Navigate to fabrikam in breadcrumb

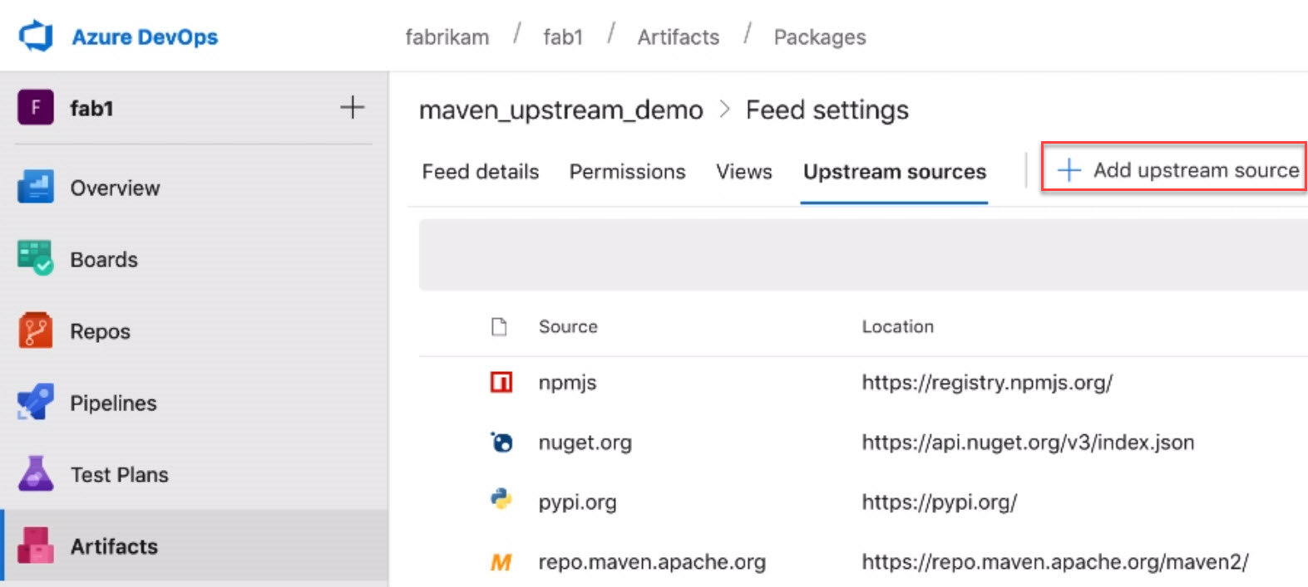click(447, 37)
